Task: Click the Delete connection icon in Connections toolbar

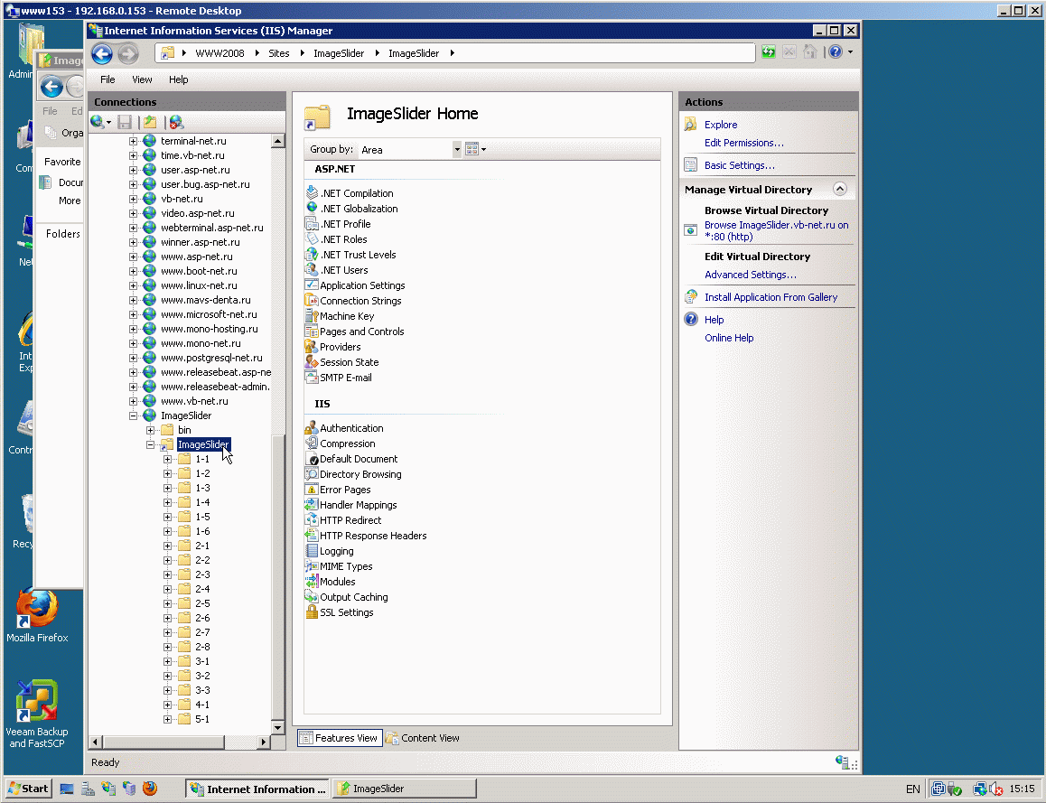Action: pos(176,122)
